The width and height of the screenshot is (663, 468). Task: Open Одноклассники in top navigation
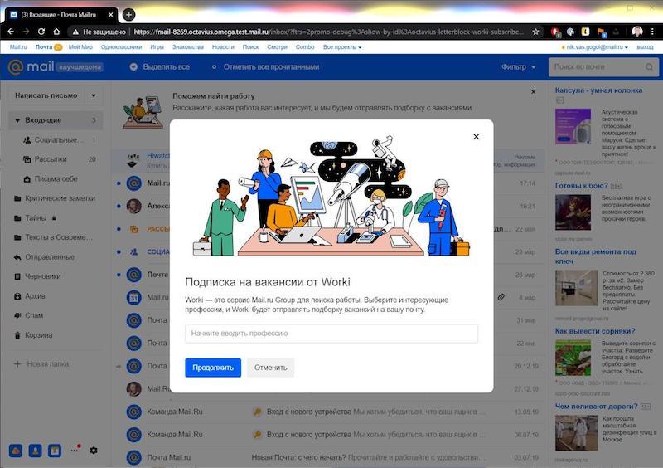(121, 47)
